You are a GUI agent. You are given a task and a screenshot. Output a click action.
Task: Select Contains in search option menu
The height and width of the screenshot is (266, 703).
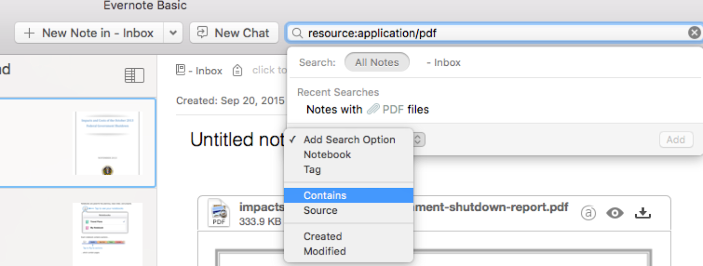tap(348, 195)
